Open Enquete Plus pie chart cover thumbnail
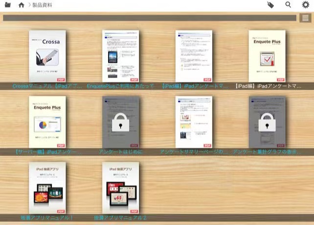The height and width of the screenshot is (225, 314). point(47,122)
